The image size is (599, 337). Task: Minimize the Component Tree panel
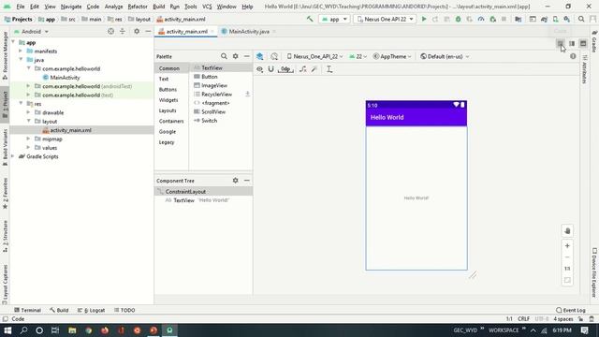click(x=247, y=181)
